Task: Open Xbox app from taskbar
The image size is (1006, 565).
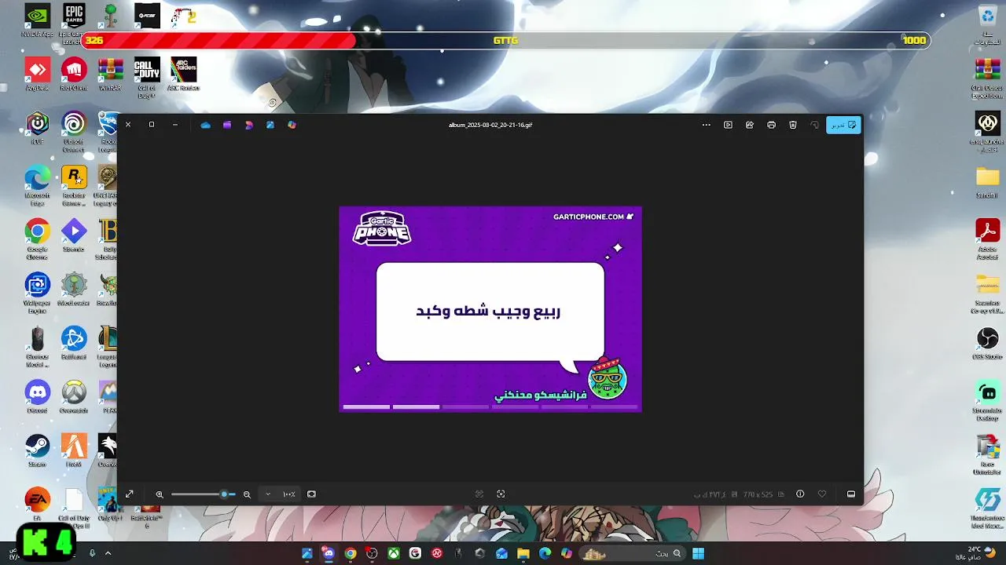Action: coord(394,553)
